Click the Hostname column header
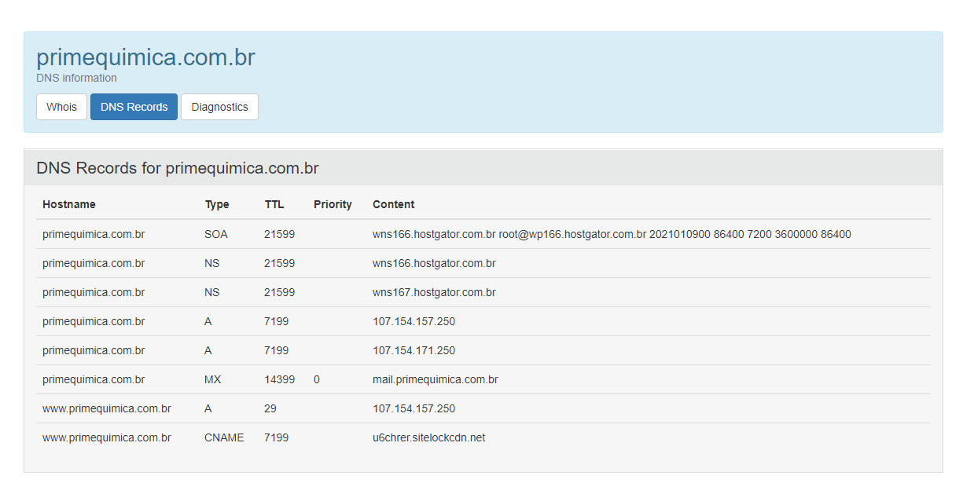Viewport: 963px width, 483px height. point(69,204)
